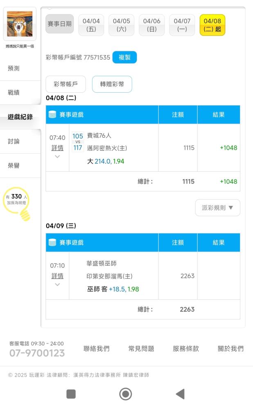Open the 常見問題 footer link
This screenshot has width=253, height=410.
(141, 348)
